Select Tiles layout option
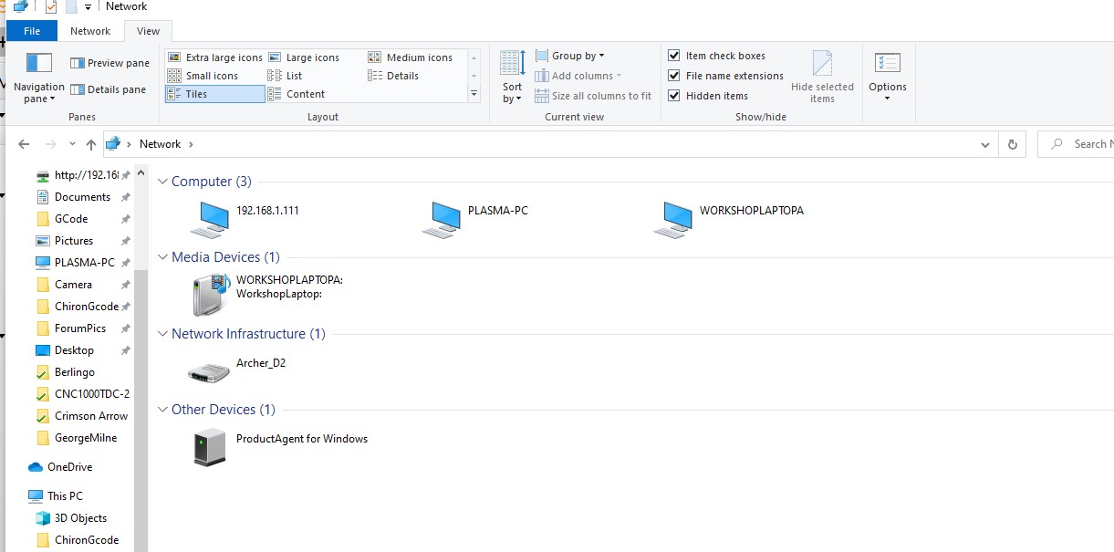Image resolution: width=1114 pixels, height=552 pixels. click(215, 94)
